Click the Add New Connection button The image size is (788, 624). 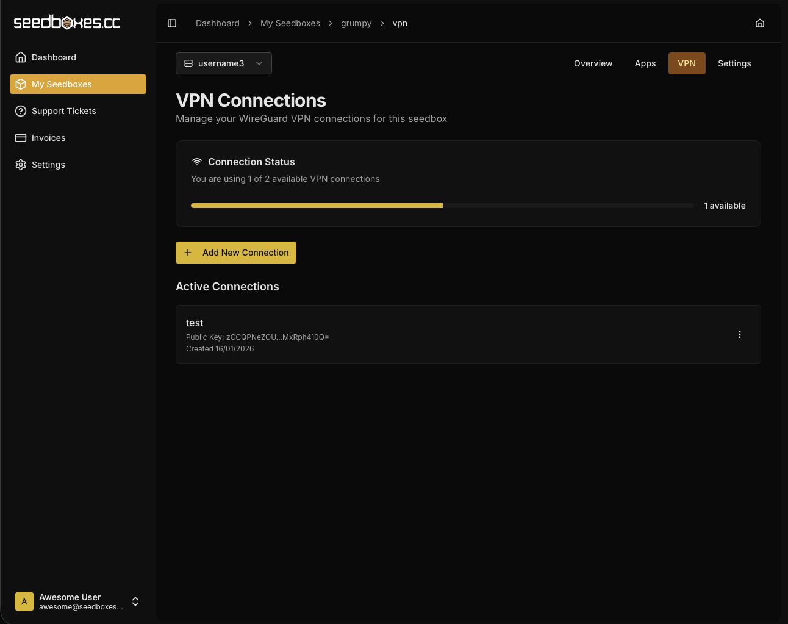click(236, 253)
